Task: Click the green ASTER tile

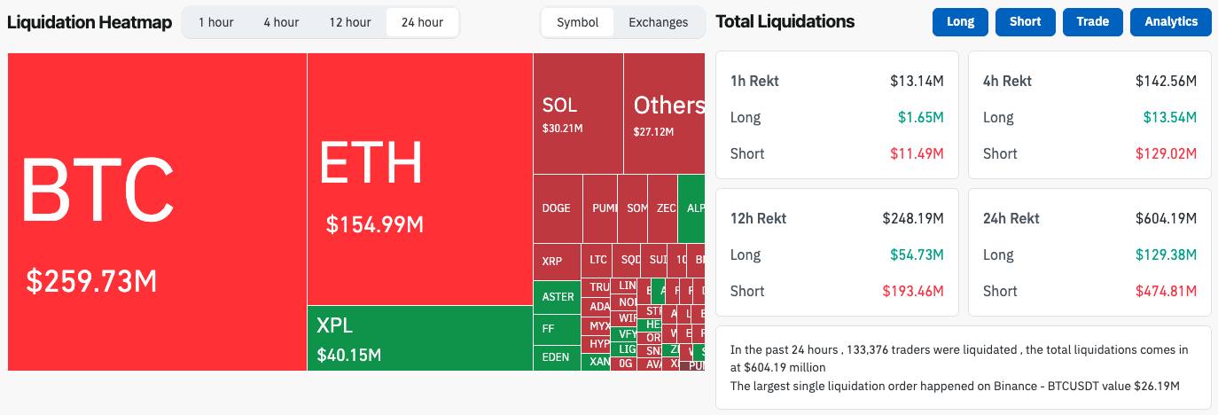Action: click(557, 296)
